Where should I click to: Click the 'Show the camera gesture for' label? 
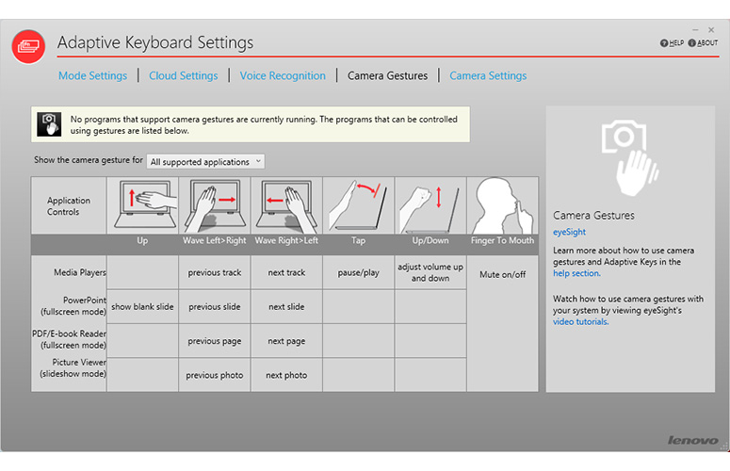pos(89,159)
